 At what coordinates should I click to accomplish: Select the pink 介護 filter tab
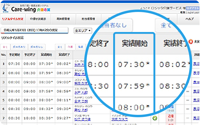[x=70, y=47]
